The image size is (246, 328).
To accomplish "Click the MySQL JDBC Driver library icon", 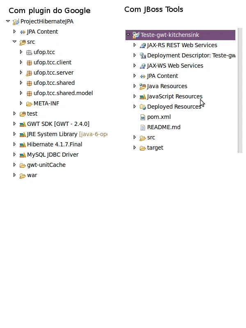I will click(23, 155).
